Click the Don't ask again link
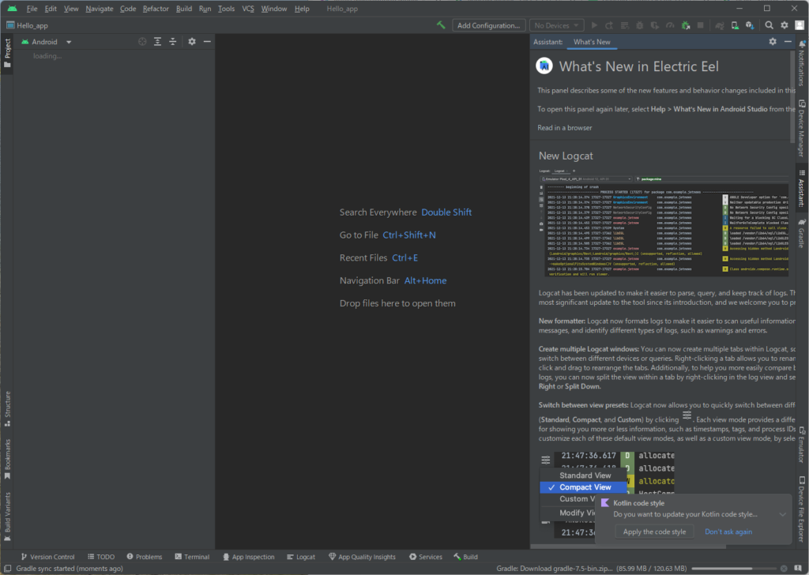 pos(728,532)
